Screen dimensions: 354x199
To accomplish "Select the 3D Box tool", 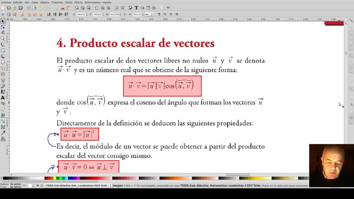I will coord(3,56).
